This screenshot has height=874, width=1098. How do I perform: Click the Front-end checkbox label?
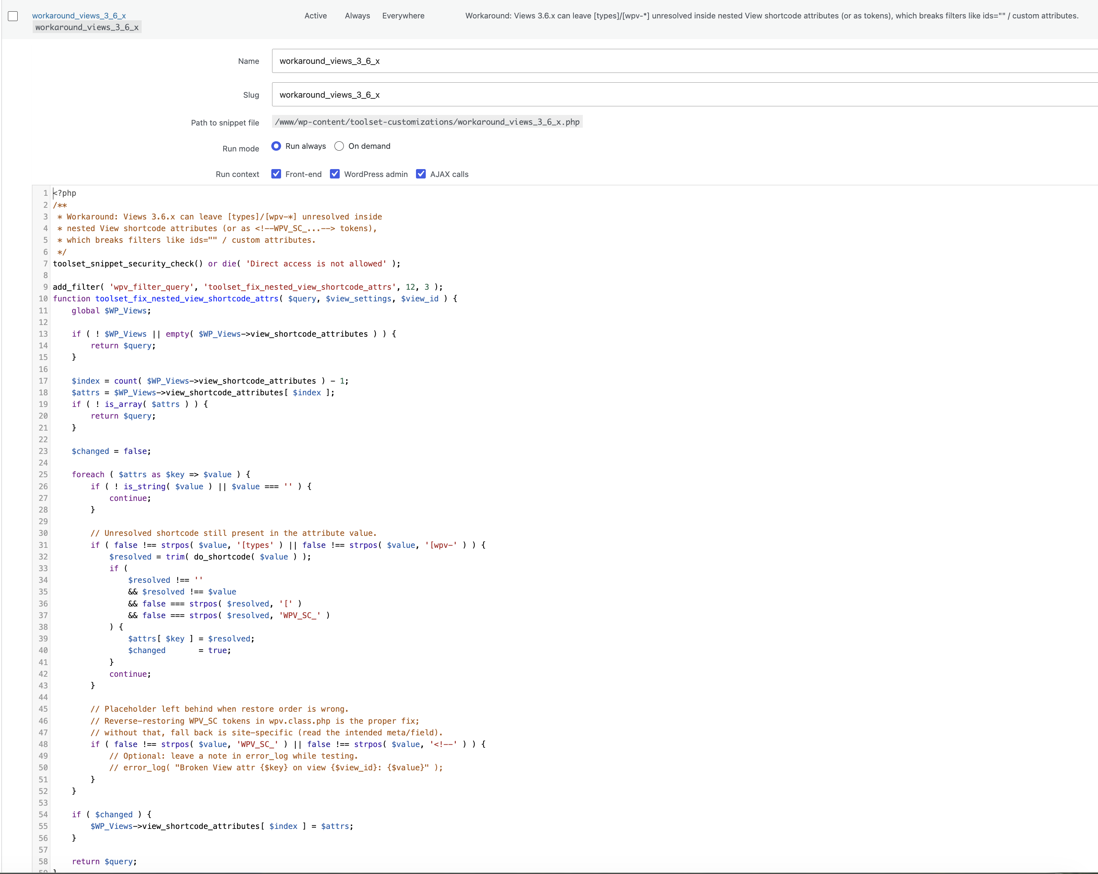point(304,174)
